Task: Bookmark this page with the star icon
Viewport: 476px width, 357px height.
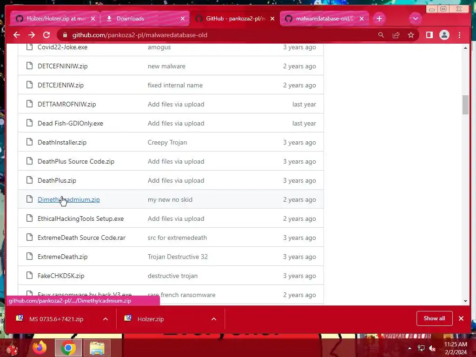Action: pyautogui.click(x=411, y=35)
